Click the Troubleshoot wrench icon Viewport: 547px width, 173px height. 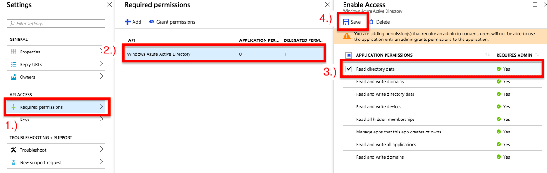coord(14,150)
